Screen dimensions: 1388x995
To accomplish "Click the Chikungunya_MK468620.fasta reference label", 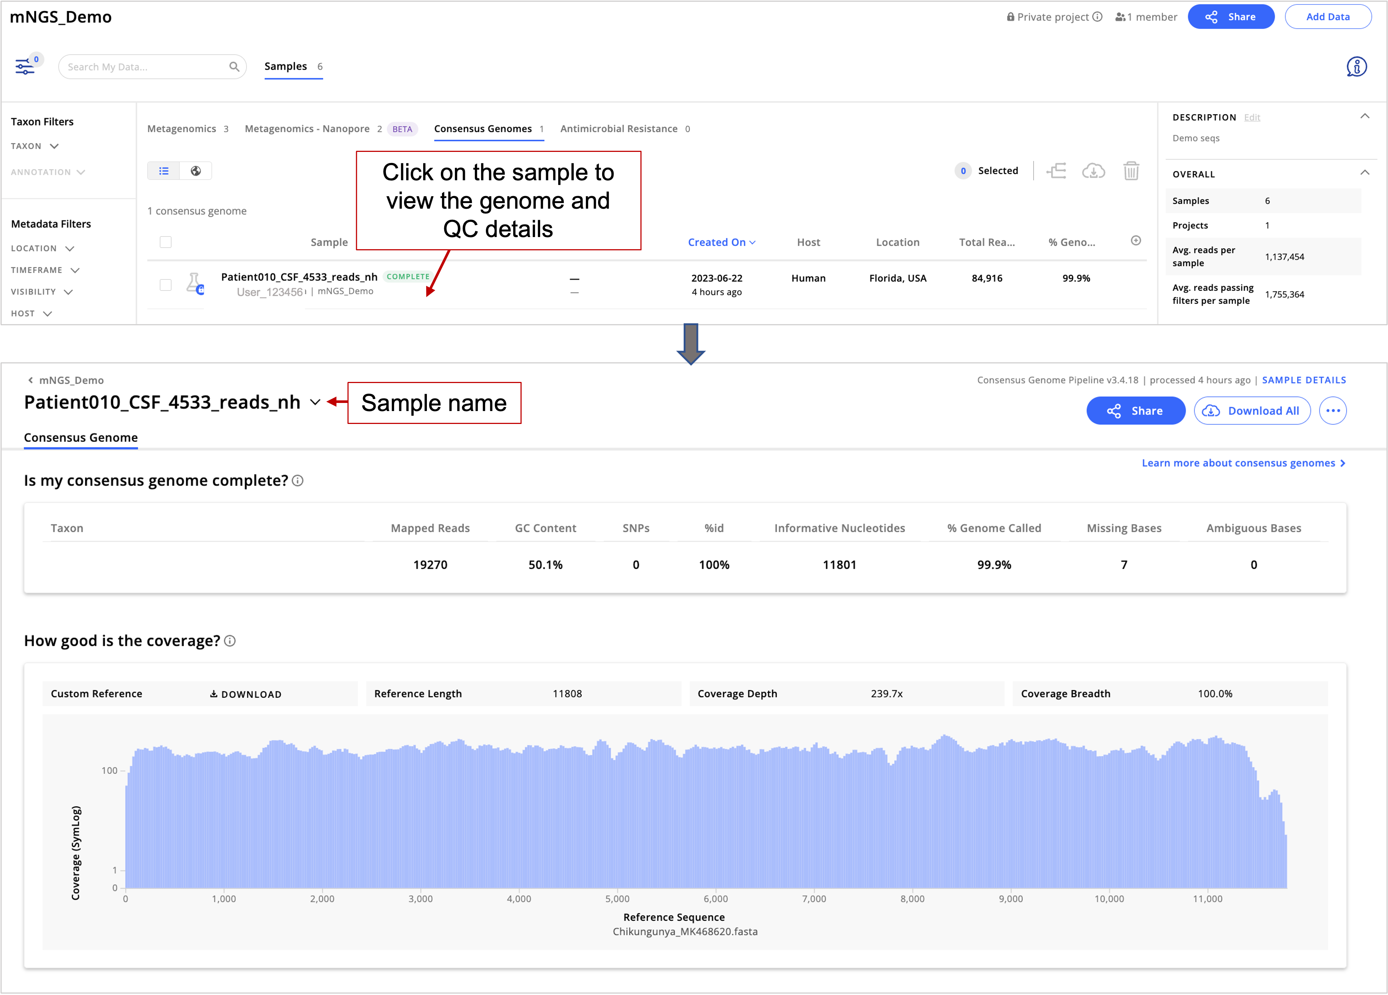I will tap(685, 931).
